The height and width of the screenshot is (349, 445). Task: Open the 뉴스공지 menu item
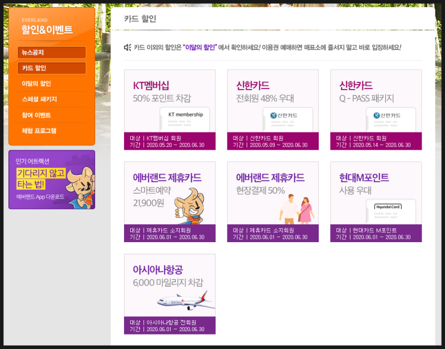pos(51,52)
